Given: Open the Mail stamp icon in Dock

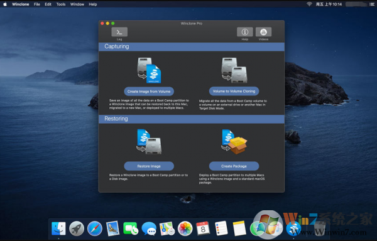Looking at the screenshot, I should pyautogui.click(x=112, y=228).
